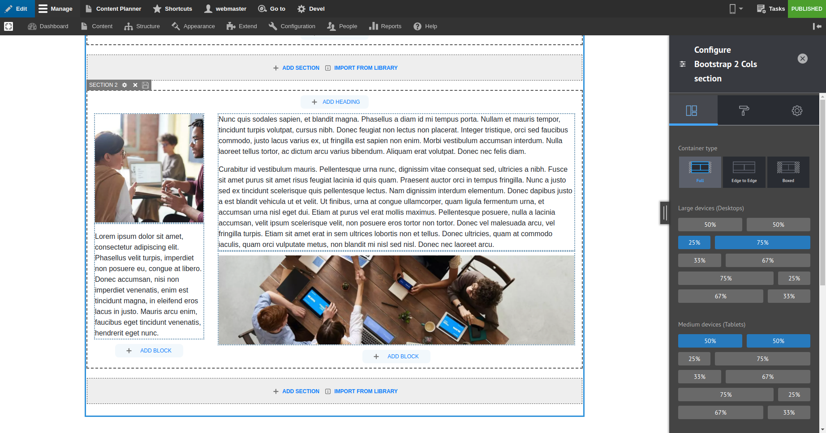826x433 pixels.
Task: Open the Go to menu
Action: pos(272,8)
